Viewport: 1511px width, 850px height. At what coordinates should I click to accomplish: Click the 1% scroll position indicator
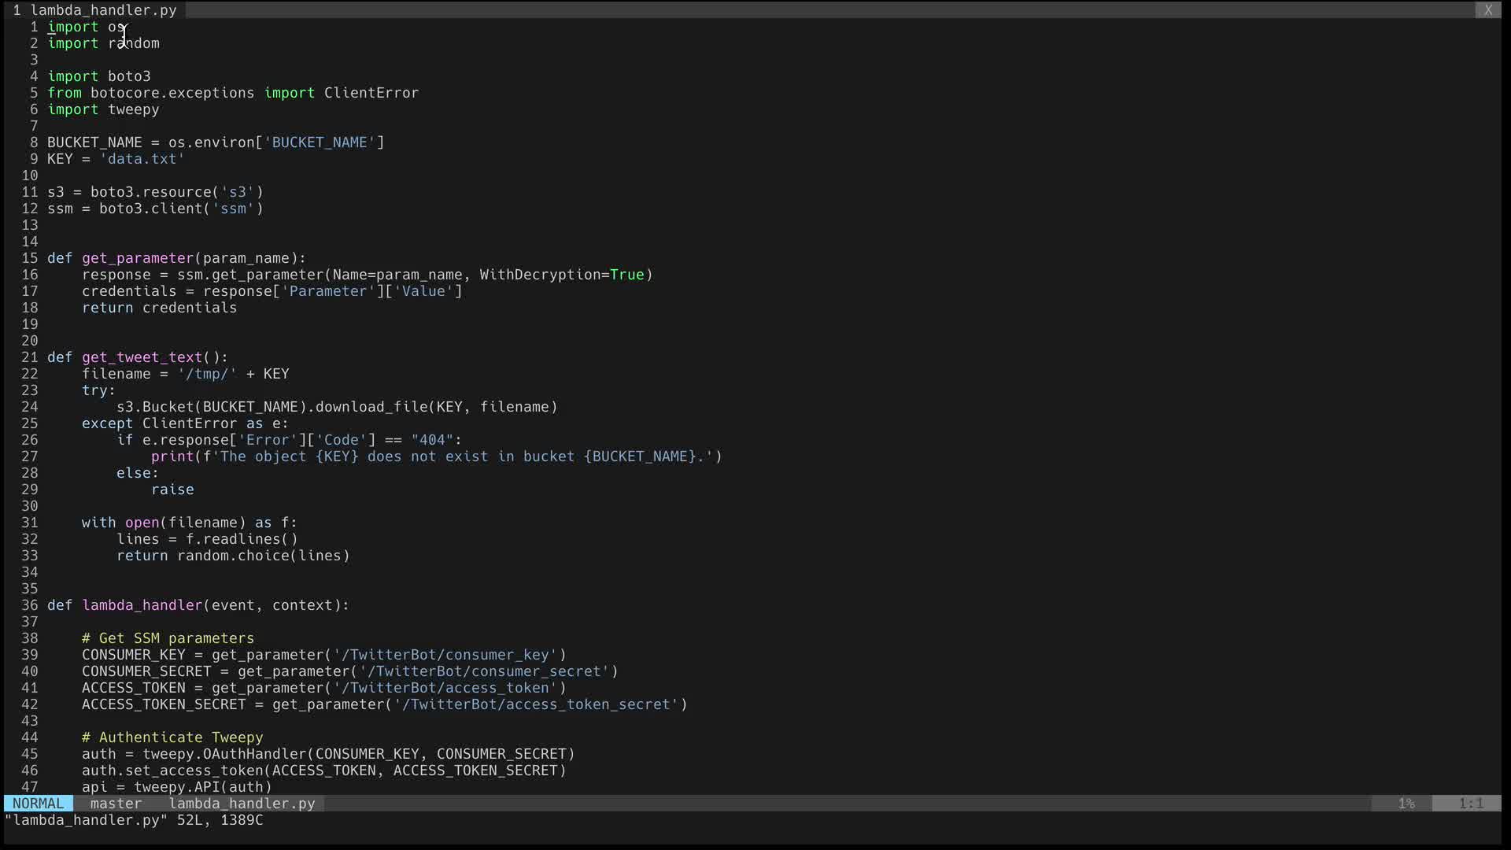pos(1406,804)
